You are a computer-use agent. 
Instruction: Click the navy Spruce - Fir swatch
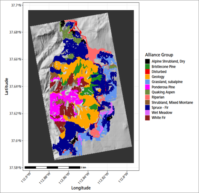pyautogui.click(x=147, y=107)
